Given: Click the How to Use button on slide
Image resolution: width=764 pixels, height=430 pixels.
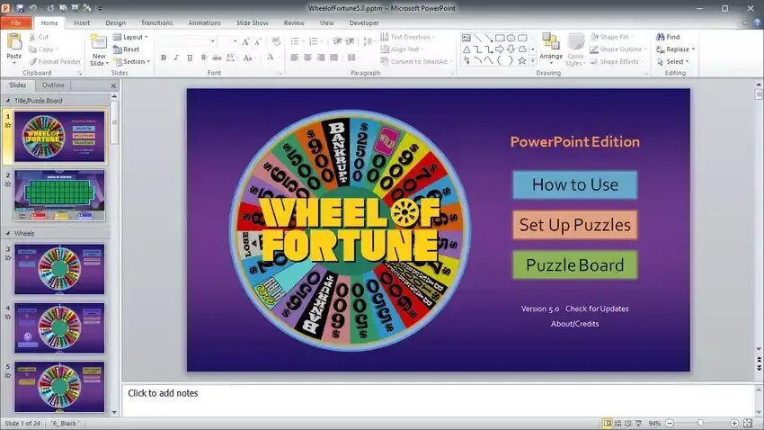Looking at the screenshot, I should coord(574,184).
